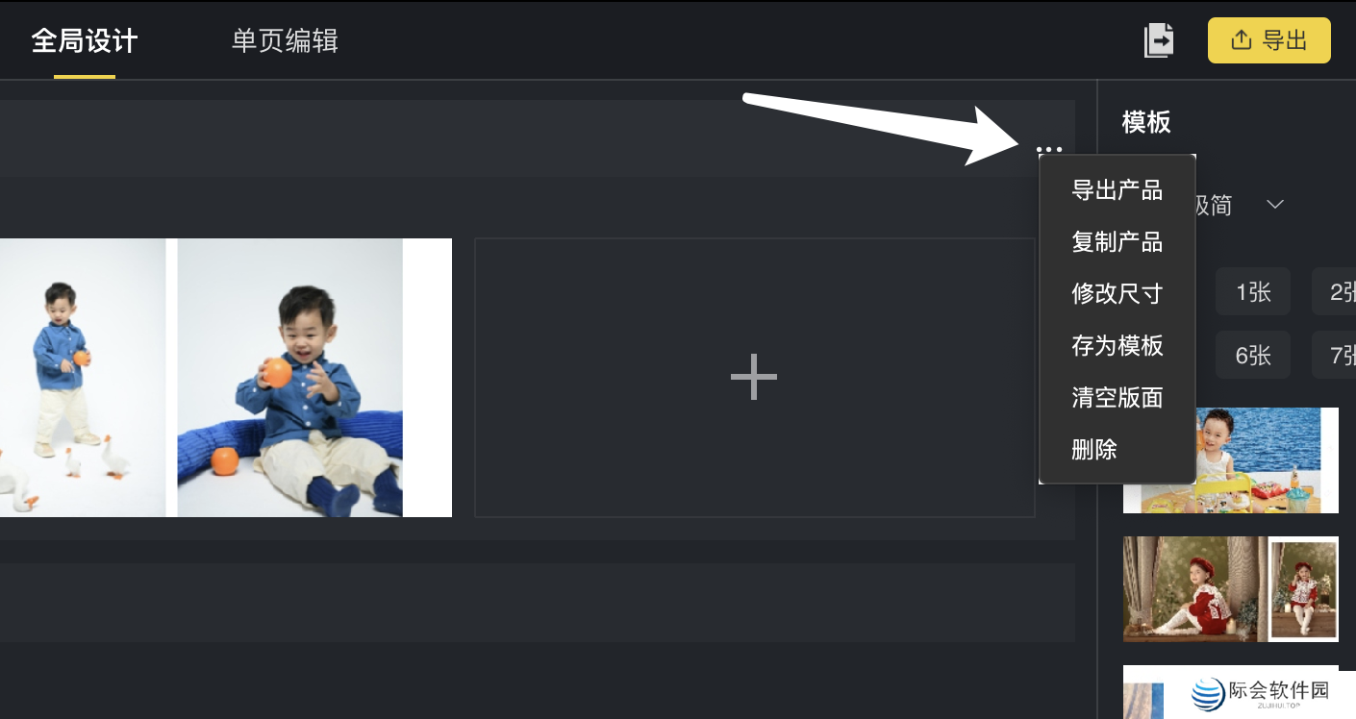
Task: Select the photo of boy with ducks
Action: coord(83,378)
